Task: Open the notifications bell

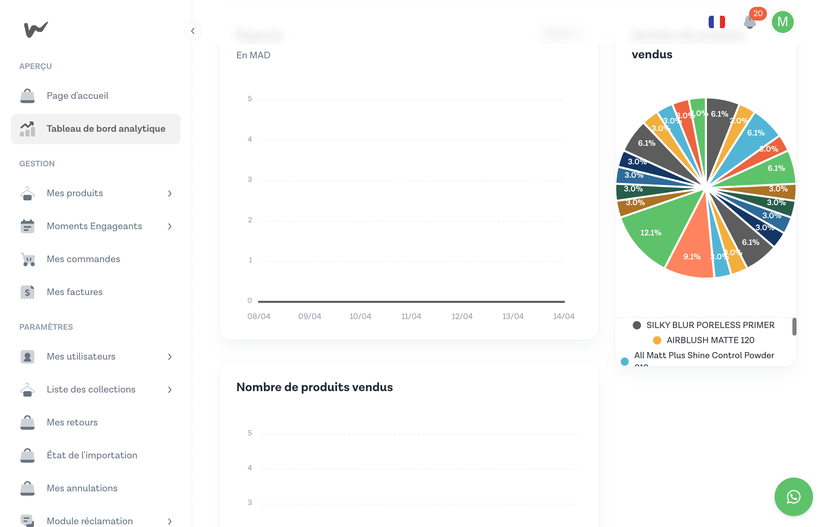Action: tap(749, 23)
